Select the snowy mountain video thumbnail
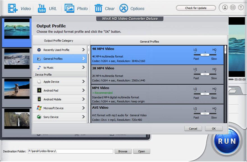 pyautogui.click(x=17, y=59)
